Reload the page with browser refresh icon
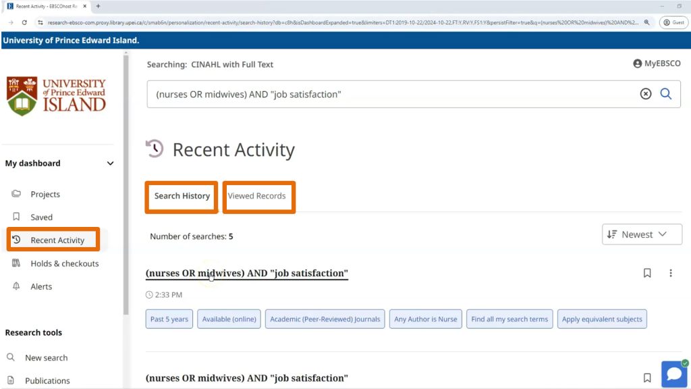The image size is (691, 389). coord(25,22)
